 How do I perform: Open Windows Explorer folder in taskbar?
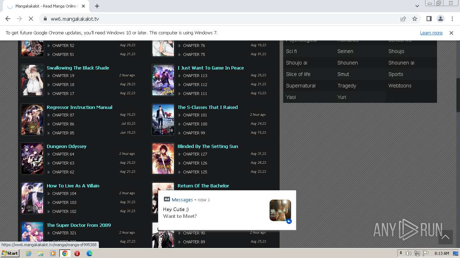point(41,253)
